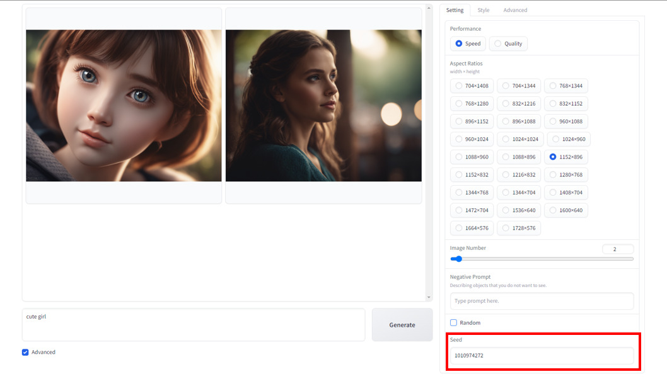Choose 768×1280 aspect ratio
The width and height of the screenshot is (667, 379).
coord(472,104)
